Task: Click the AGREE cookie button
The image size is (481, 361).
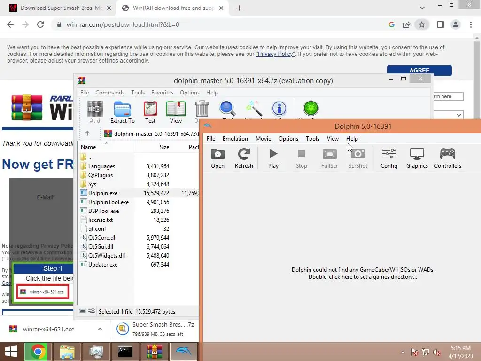Action: pyautogui.click(x=419, y=71)
